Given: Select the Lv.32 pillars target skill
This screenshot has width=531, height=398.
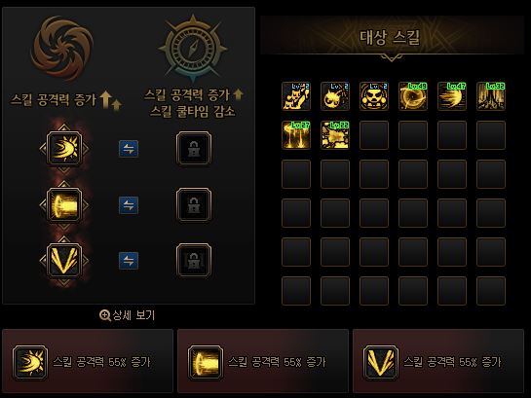Looking at the screenshot, I should click(491, 96).
